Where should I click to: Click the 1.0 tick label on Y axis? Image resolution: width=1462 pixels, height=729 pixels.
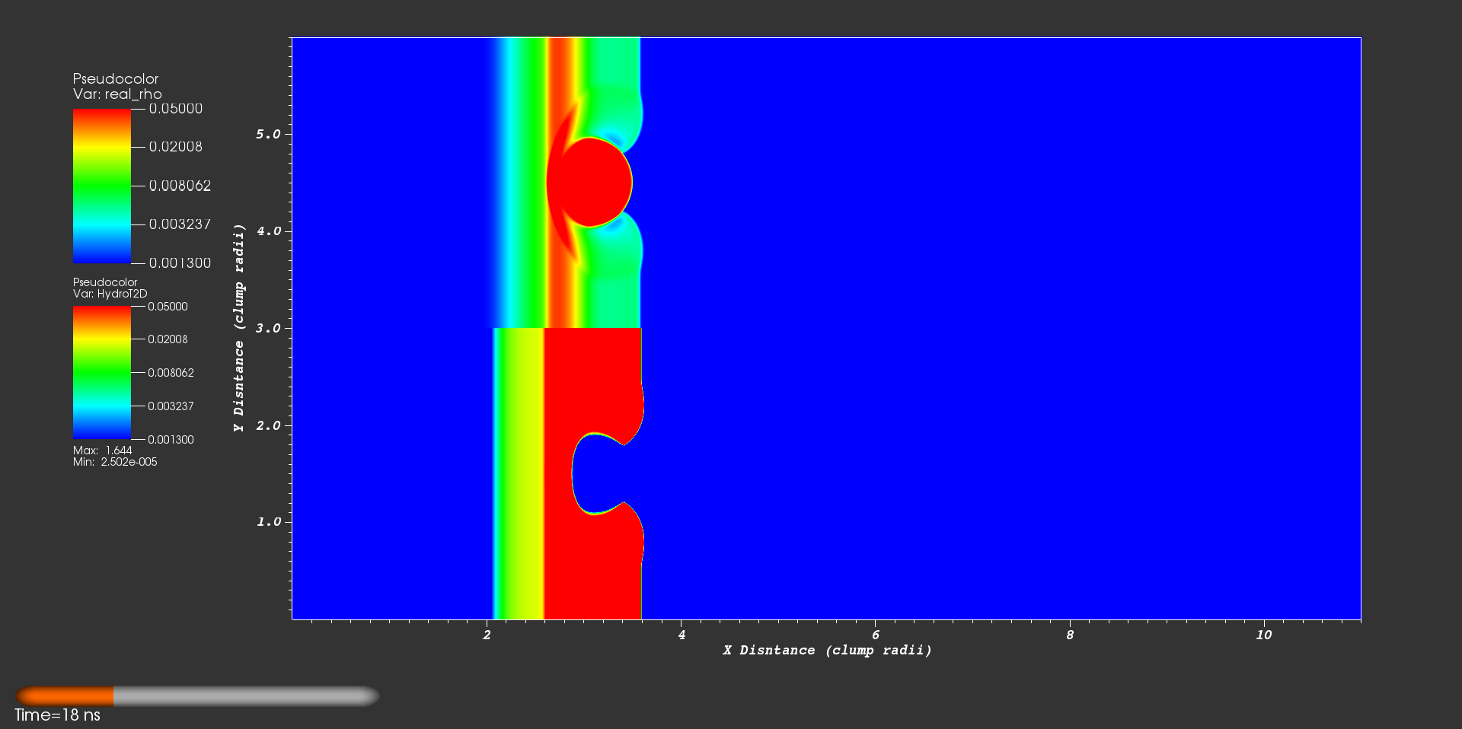click(x=269, y=522)
